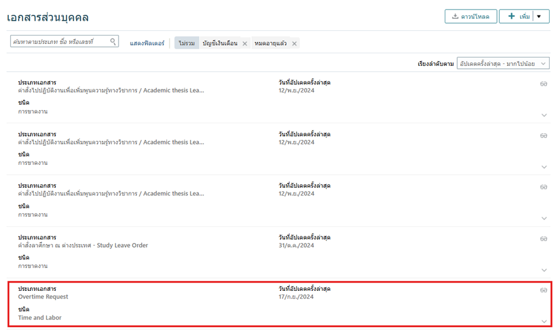Click glasses icon on the third Academic thesis row
The image size is (558, 330).
543,187
